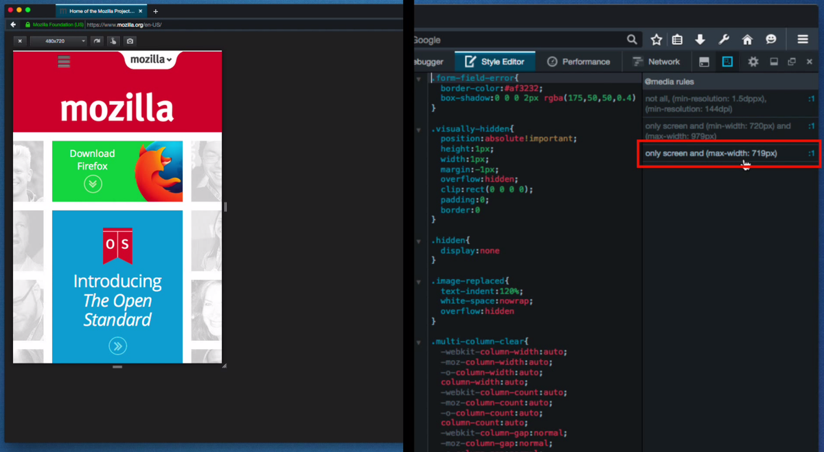Screen dimensions: 824x452
Task: Click the rgba(175,50,50,0.4) box-shadow value
Action: tap(590, 99)
